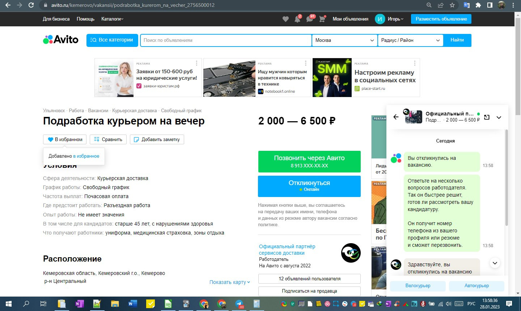
Task: Open Официальный партнёр сервисов доставки profile link
Action: tap(287, 250)
